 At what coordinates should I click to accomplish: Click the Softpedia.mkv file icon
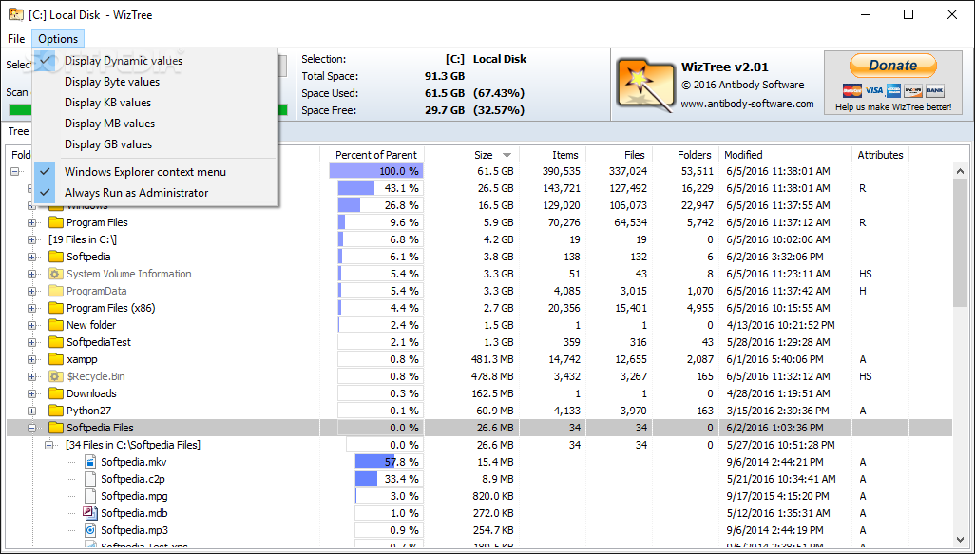pos(91,462)
